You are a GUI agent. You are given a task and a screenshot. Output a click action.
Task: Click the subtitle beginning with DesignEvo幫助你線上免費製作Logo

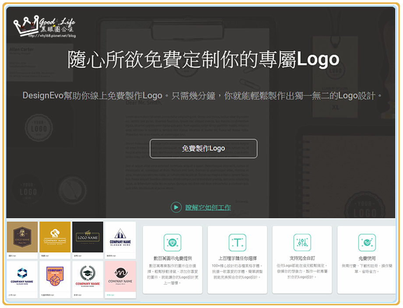tap(202, 96)
